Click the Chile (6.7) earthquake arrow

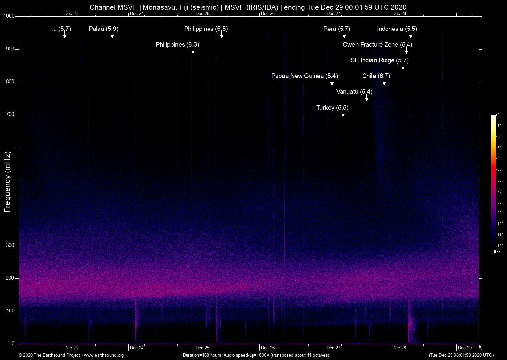(384, 83)
